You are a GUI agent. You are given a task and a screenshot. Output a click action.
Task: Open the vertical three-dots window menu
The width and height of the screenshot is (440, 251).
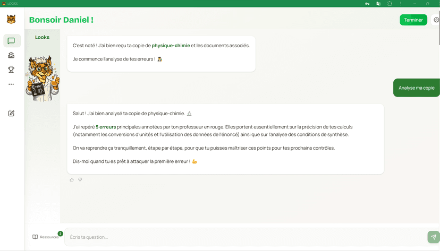[x=401, y=3]
